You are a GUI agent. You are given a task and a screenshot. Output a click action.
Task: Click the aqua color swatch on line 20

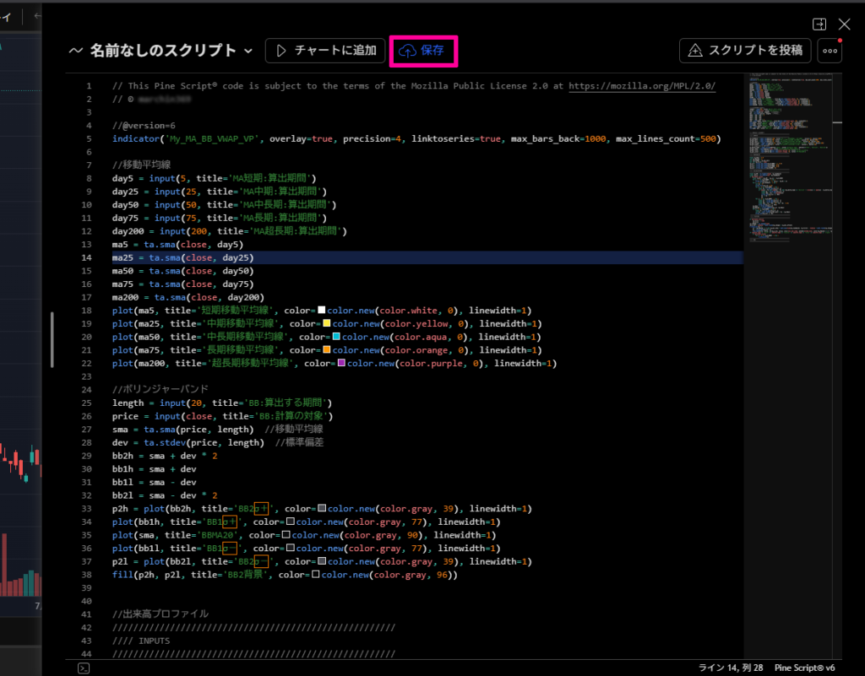337,337
